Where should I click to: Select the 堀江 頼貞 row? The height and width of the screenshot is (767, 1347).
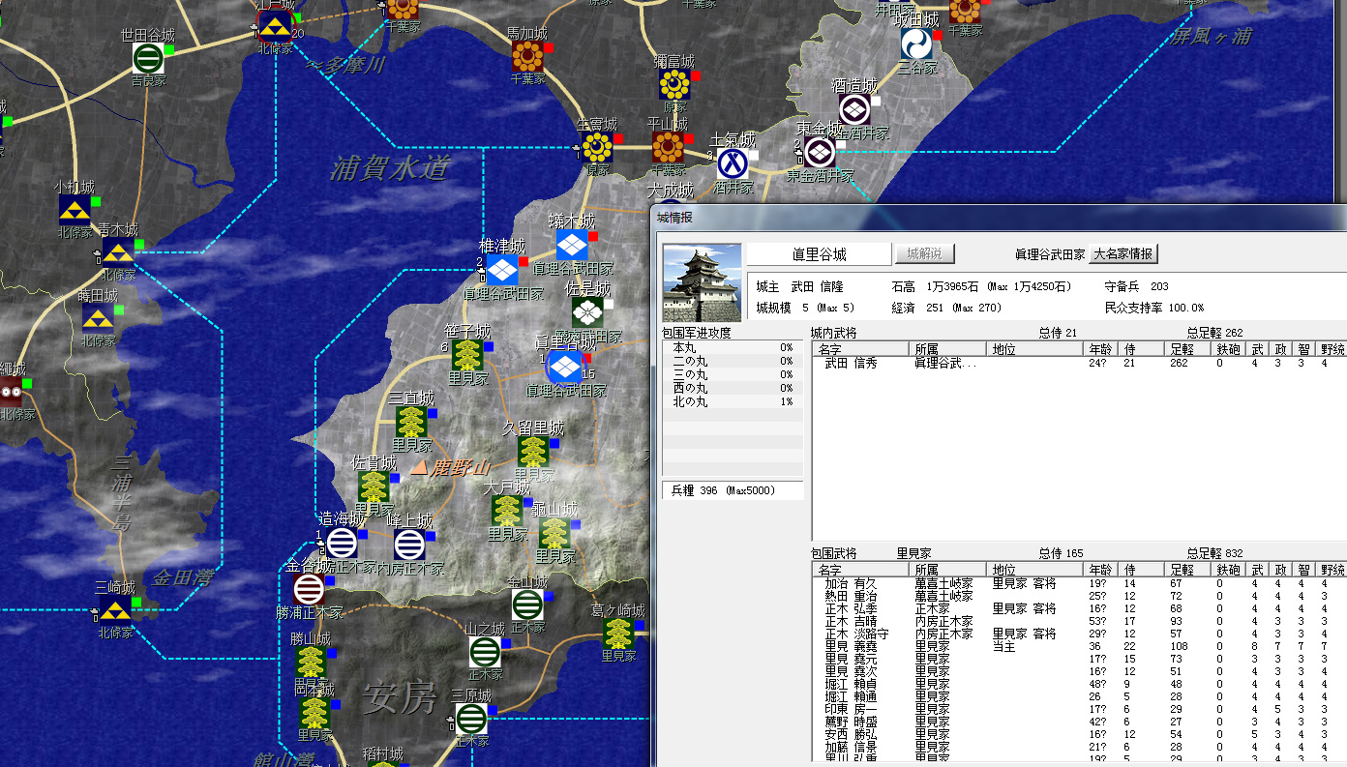click(x=1079, y=685)
